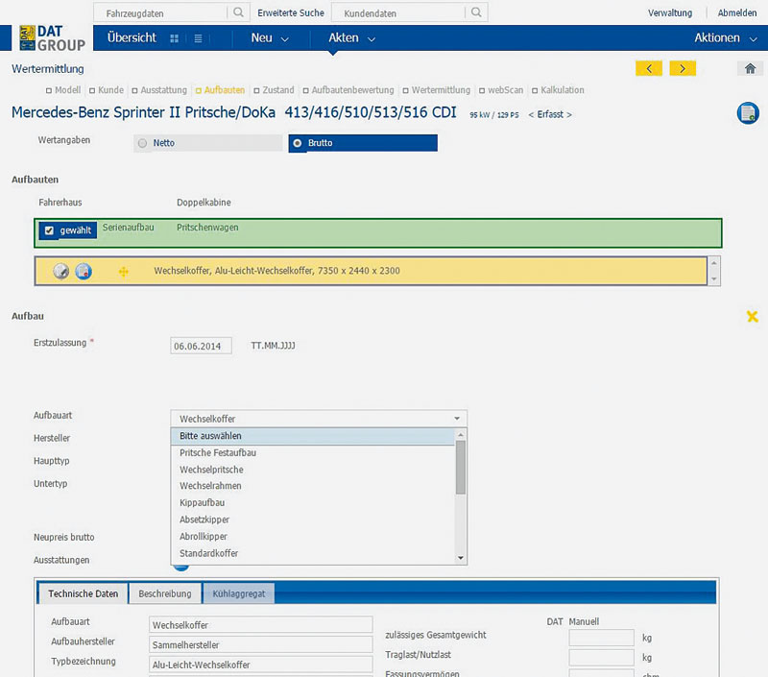Select the Brutto radio button
768x677 pixels.
(297, 143)
